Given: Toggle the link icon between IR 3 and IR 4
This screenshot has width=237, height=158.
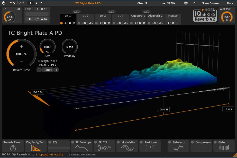Looking at the screenshot, I should [112, 12].
